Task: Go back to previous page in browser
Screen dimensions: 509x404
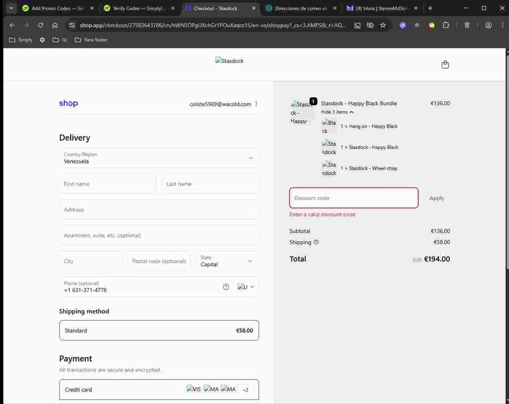Action: pyautogui.click(x=12, y=25)
